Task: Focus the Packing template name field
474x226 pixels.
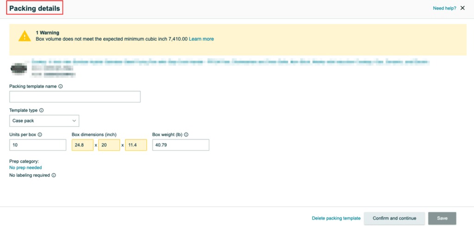Action: (x=75, y=97)
